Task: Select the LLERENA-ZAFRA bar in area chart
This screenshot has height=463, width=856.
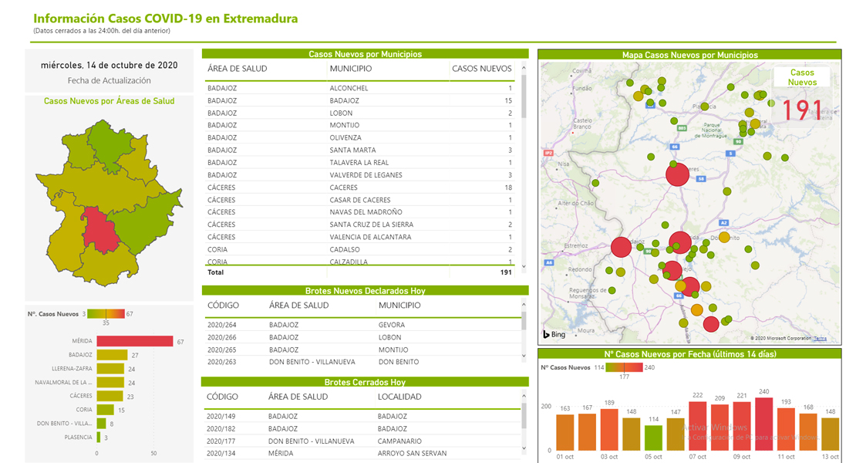Action: pos(110,369)
